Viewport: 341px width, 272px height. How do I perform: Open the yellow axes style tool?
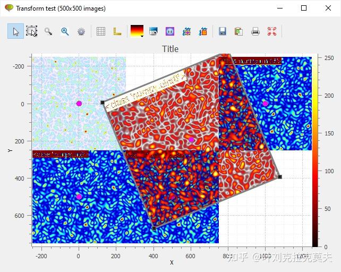click(x=117, y=31)
